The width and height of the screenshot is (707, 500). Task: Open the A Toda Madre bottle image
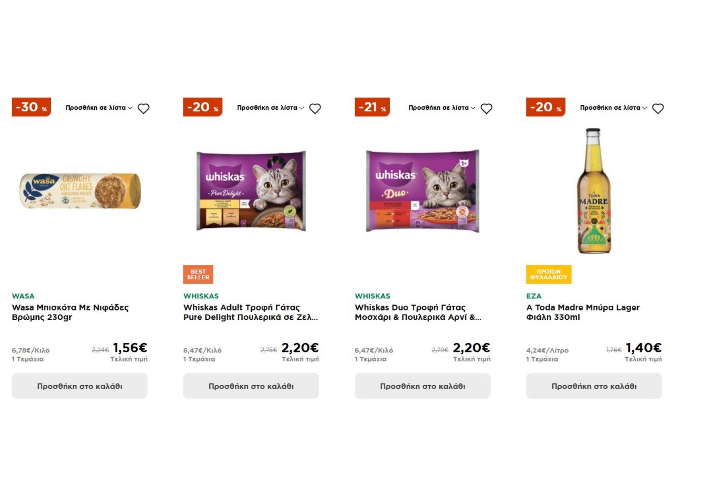tap(594, 191)
